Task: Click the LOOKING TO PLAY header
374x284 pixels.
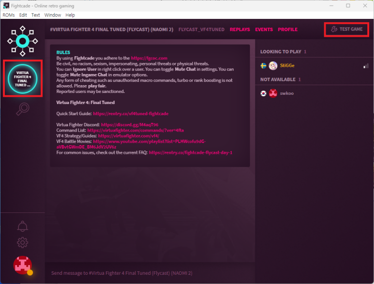Action: 281,52
